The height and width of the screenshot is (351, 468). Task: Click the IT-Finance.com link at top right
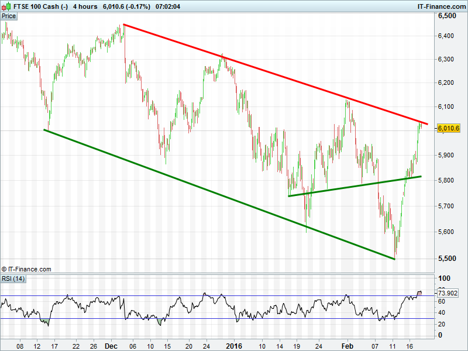click(441, 6)
